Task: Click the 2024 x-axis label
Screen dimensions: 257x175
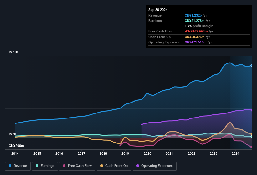Action: (x=235, y=153)
